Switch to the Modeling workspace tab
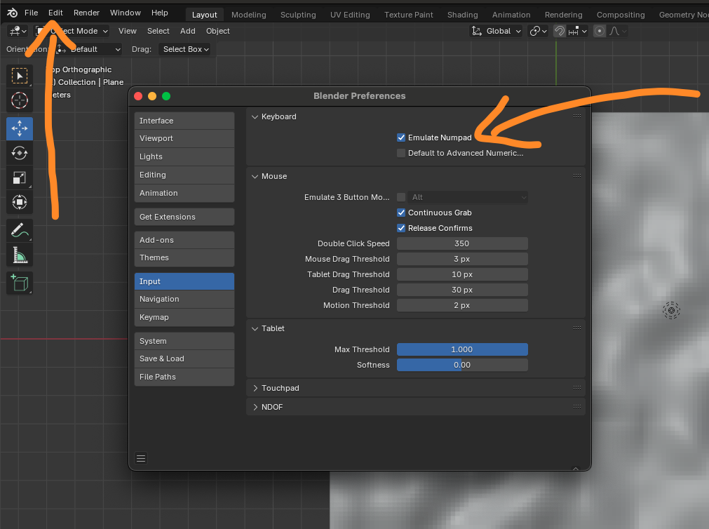Image resolution: width=709 pixels, height=529 pixels. (x=249, y=15)
